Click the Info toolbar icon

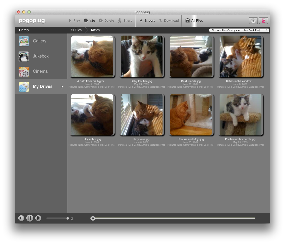(86, 21)
